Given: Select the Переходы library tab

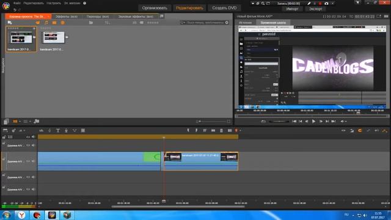Looking at the screenshot, I should point(98,16).
